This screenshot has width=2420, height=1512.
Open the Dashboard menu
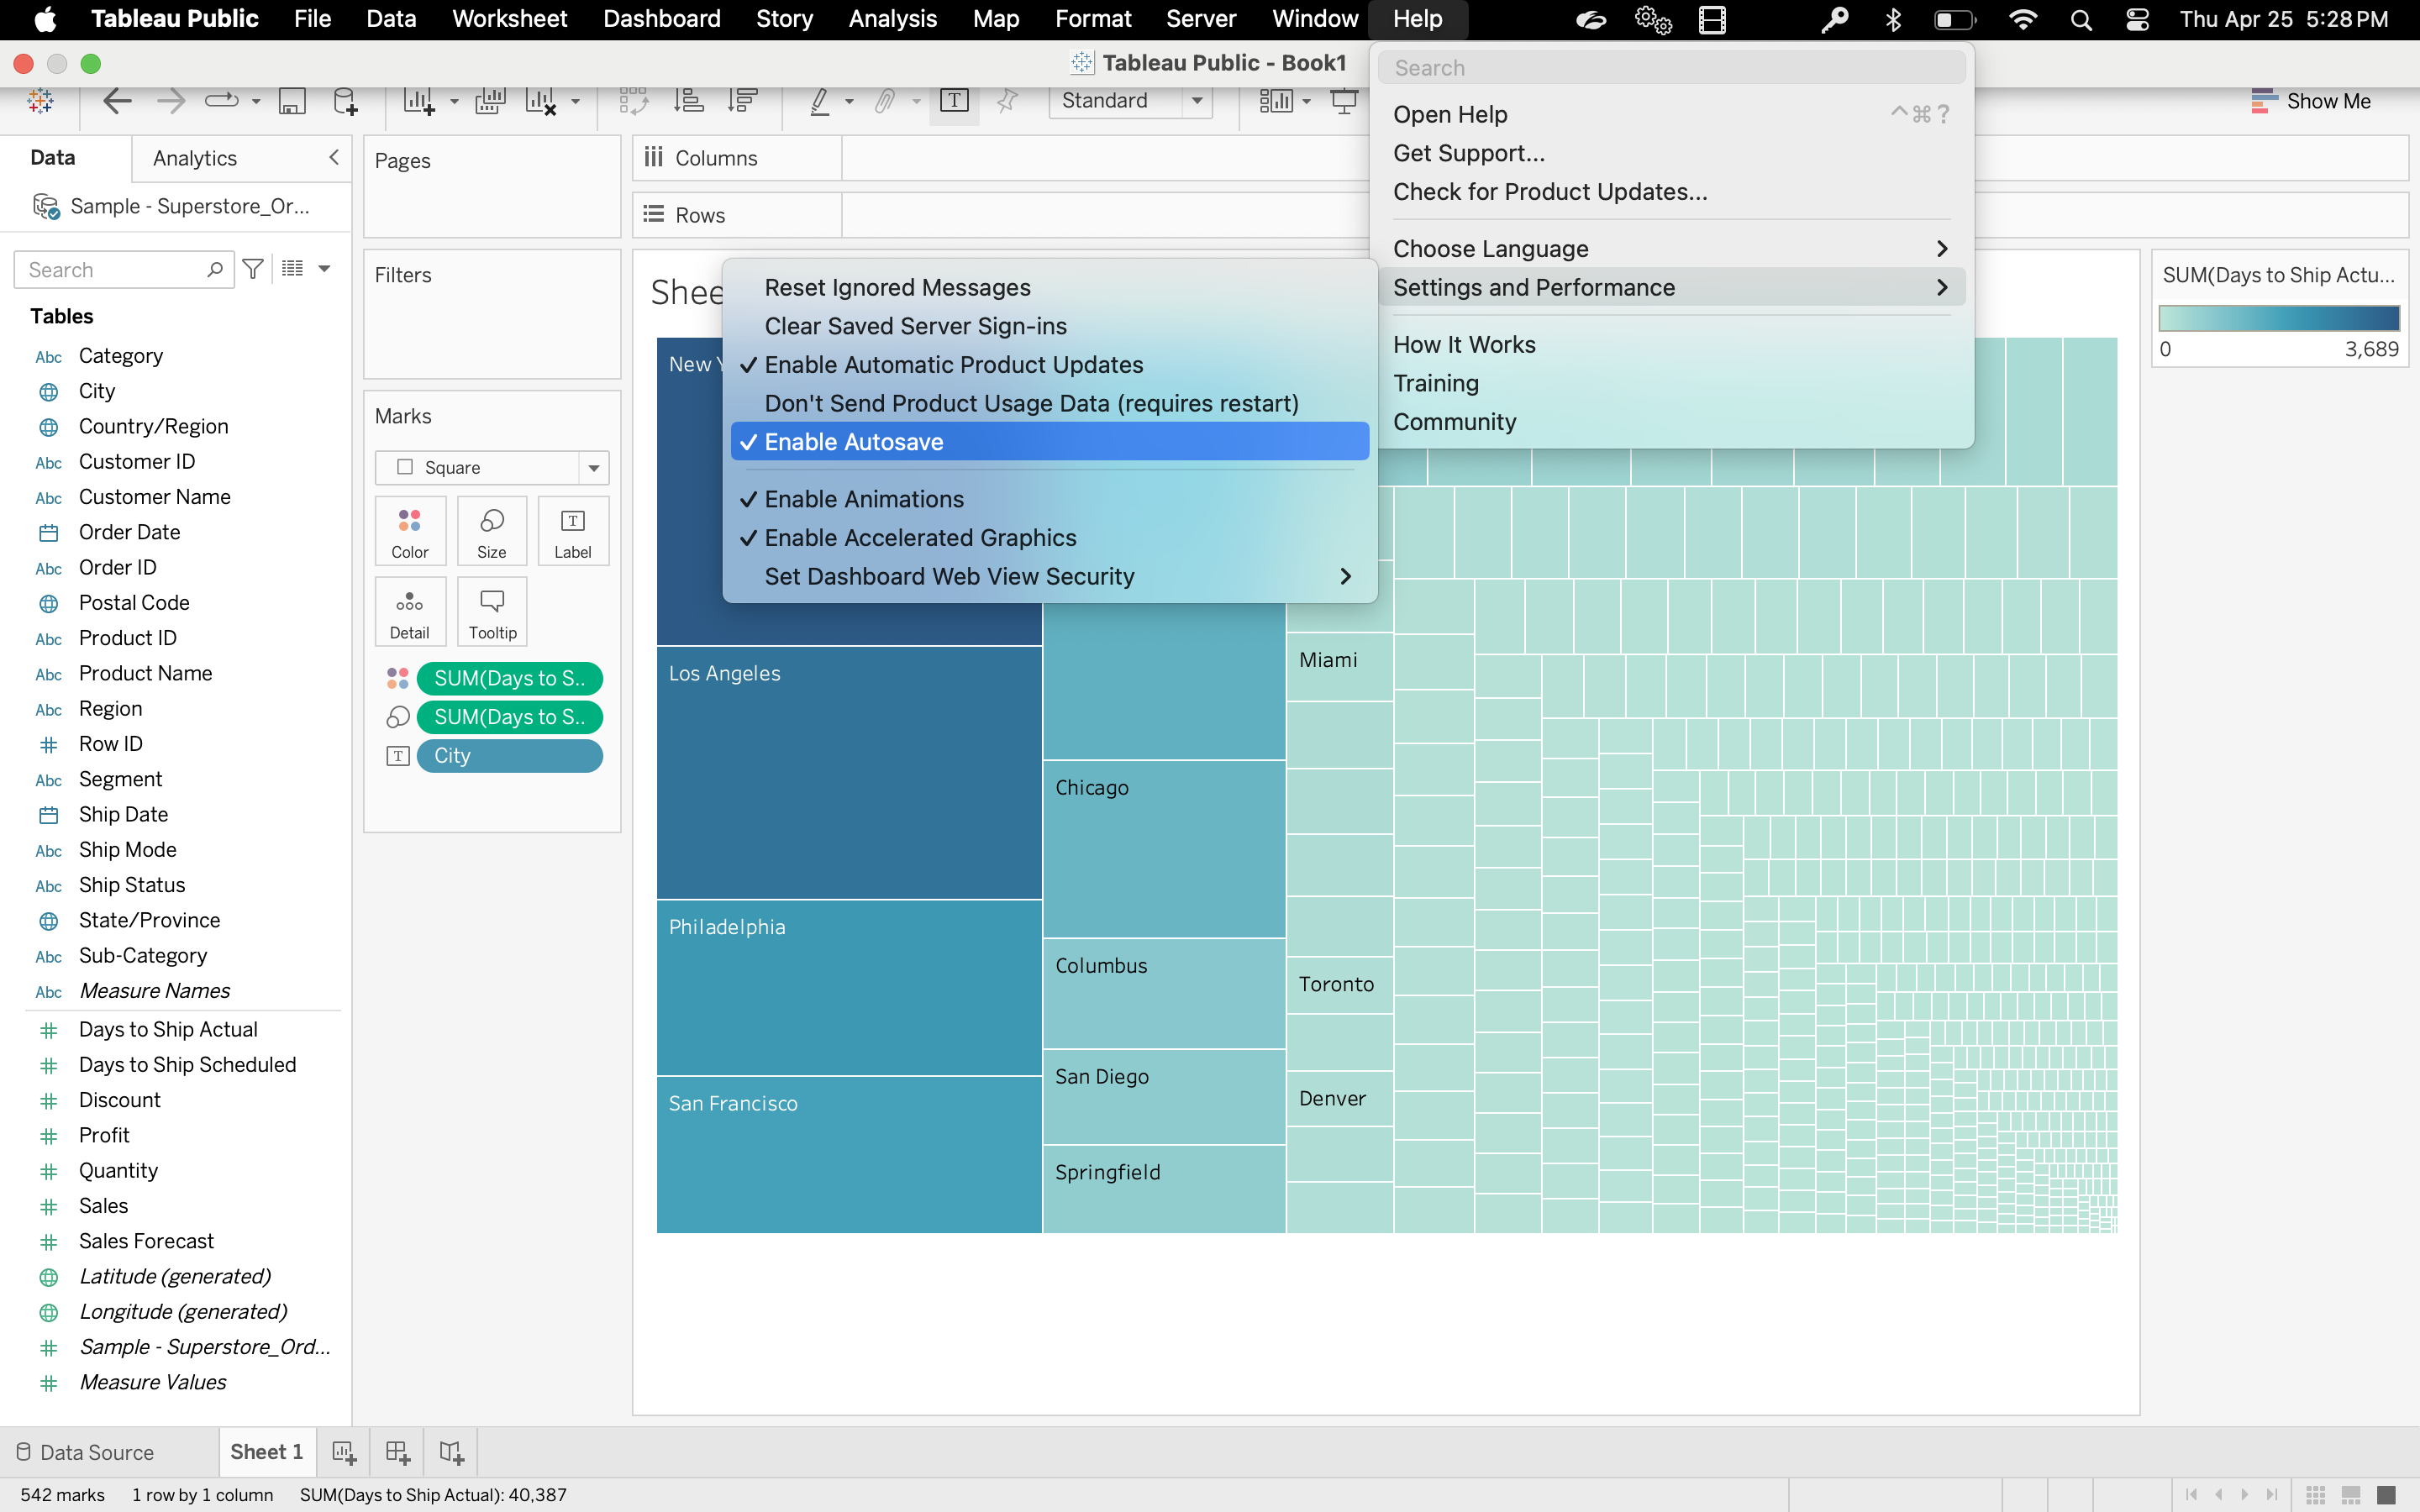(x=661, y=19)
